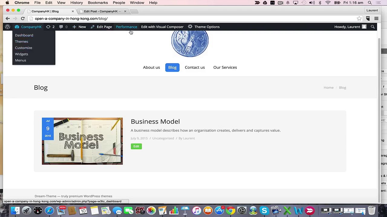Close the CompanyHK | Blog tab
This screenshot has height=217, width=387.
(x=73, y=11)
